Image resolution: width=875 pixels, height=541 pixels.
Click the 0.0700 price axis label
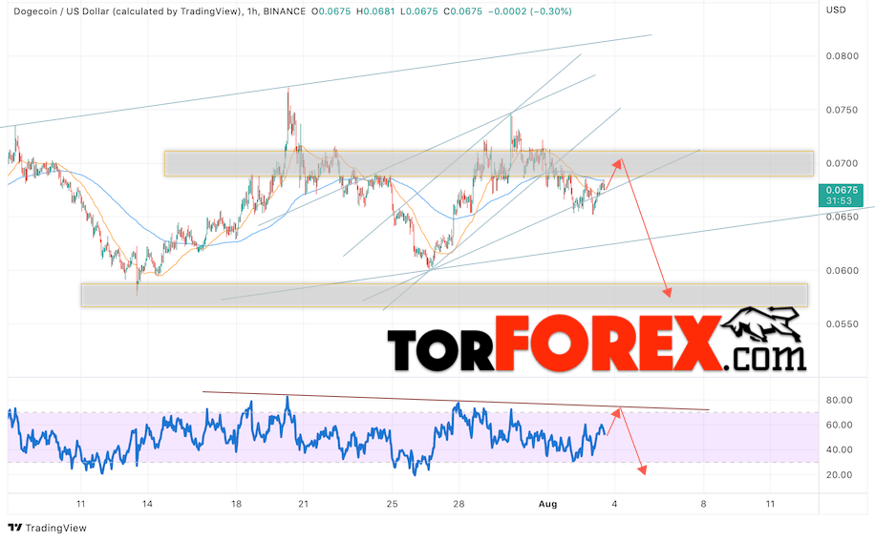pyautogui.click(x=843, y=163)
